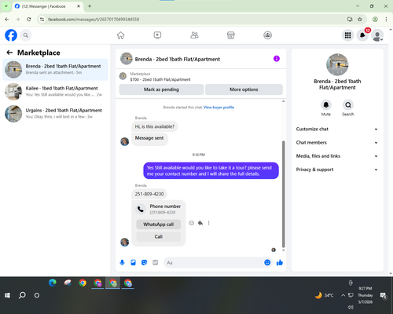Click the large listing photo in sidebar
The width and height of the screenshot is (393, 314).
click(x=337, y=64)
